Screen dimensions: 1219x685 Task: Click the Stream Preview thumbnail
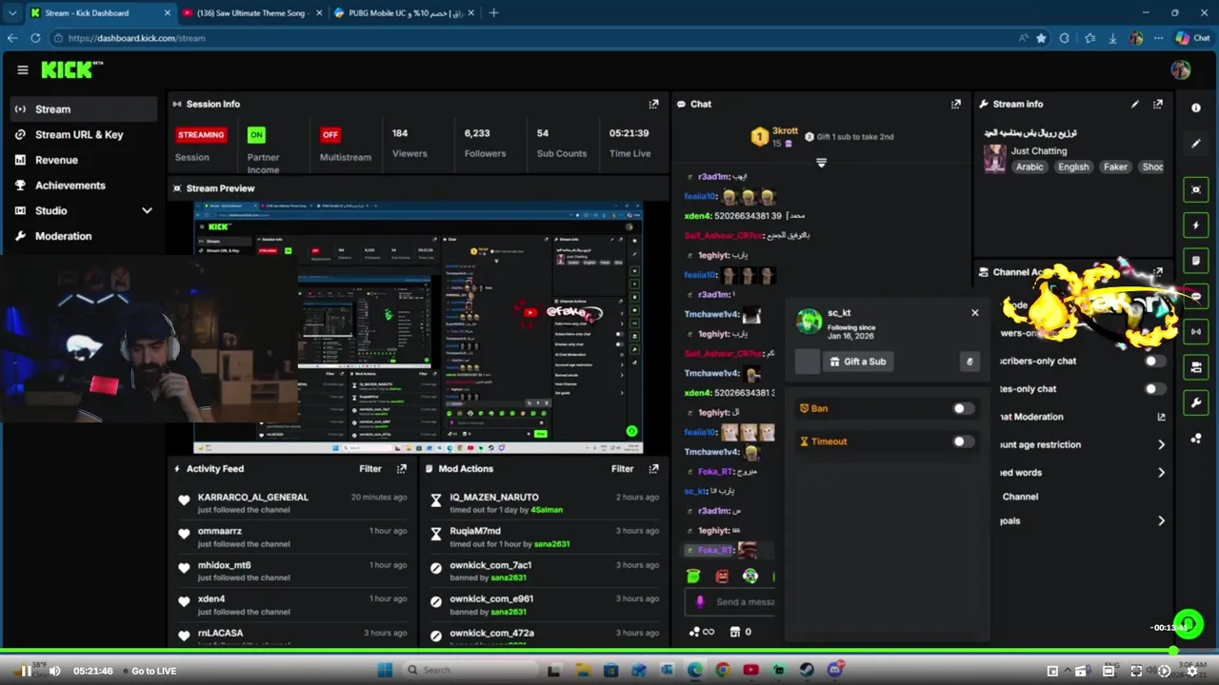(418, 327)
